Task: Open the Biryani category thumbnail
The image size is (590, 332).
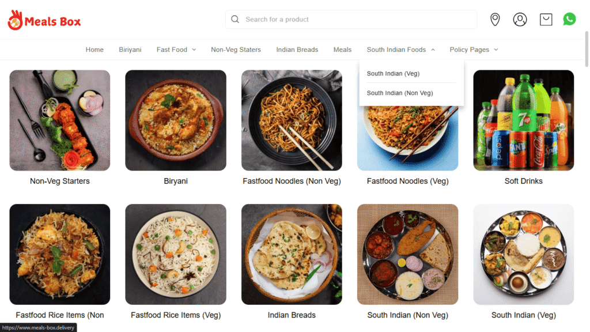Action: coord(176,120)
